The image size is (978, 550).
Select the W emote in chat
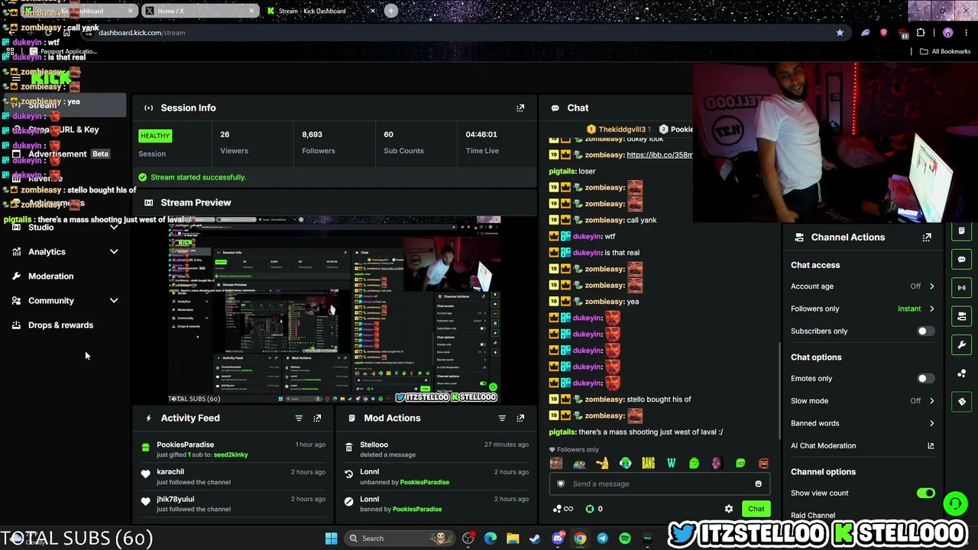pyautogui.click(x=671, y=463)
